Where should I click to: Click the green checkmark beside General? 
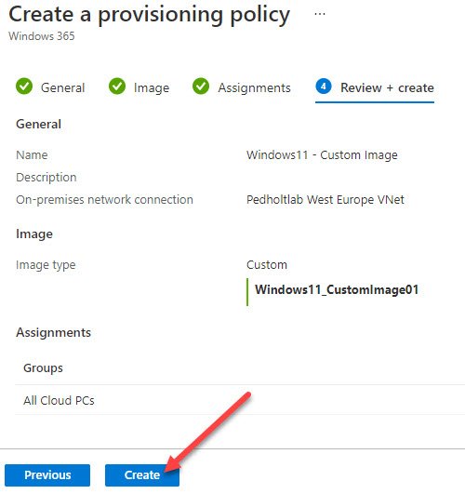tap(24, 87)
